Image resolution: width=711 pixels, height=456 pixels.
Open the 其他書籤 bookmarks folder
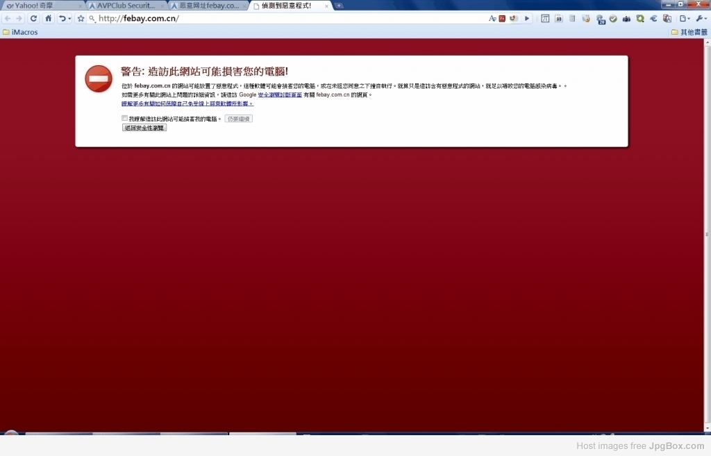coord(689,32)
